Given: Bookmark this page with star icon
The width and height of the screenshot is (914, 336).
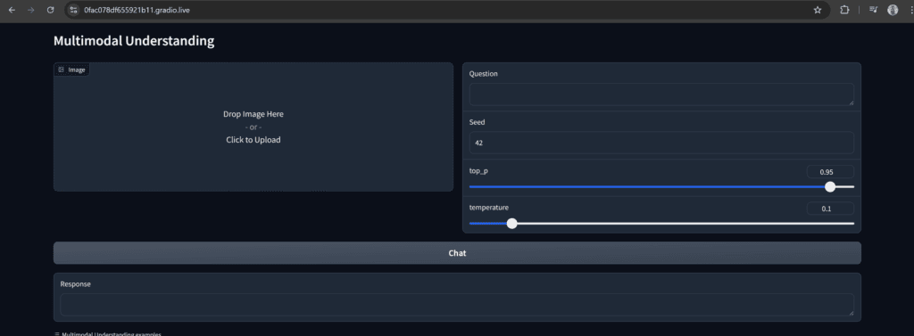Looking at the screenshot, I should 818,10.
